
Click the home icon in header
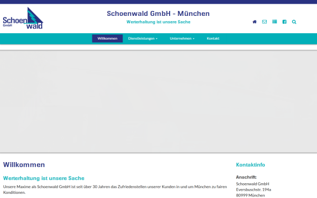click(x=255, y=22)
